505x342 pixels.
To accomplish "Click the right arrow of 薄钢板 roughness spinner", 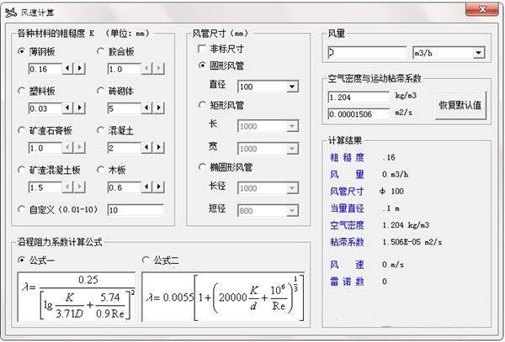I will (81, 69).
